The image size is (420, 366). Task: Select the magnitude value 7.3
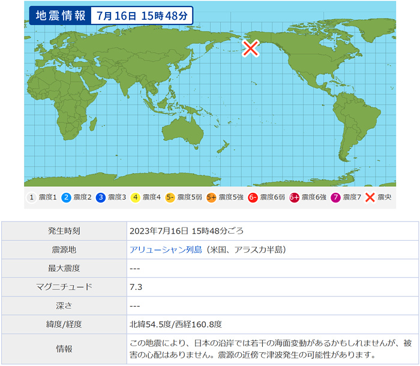click(136, 287)
